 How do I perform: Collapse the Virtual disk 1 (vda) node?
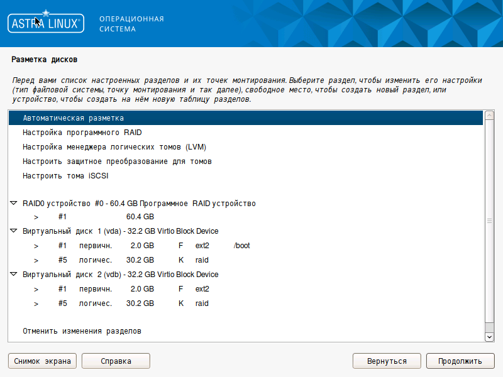point(14,231)
